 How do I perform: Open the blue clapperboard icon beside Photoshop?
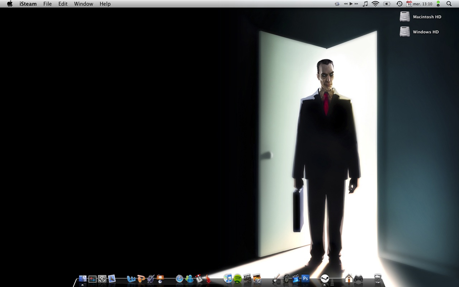pos(296,279)
